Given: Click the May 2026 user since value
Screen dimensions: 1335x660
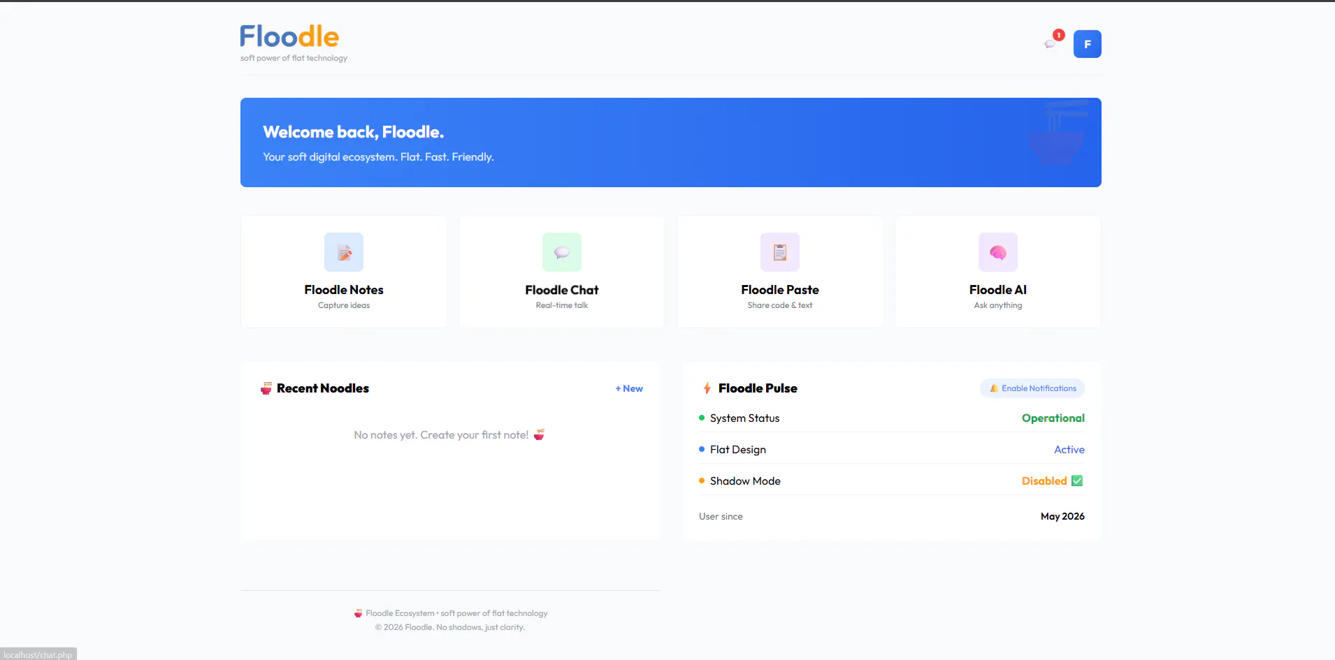Looking at the screenshot, I should click(x=1062, y=516).
